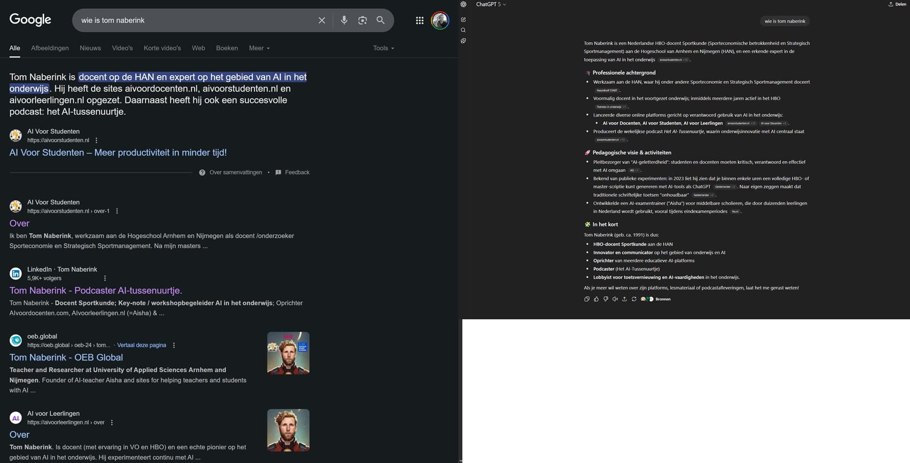Click the Feedback flag icon

click(x=278, y=172)
